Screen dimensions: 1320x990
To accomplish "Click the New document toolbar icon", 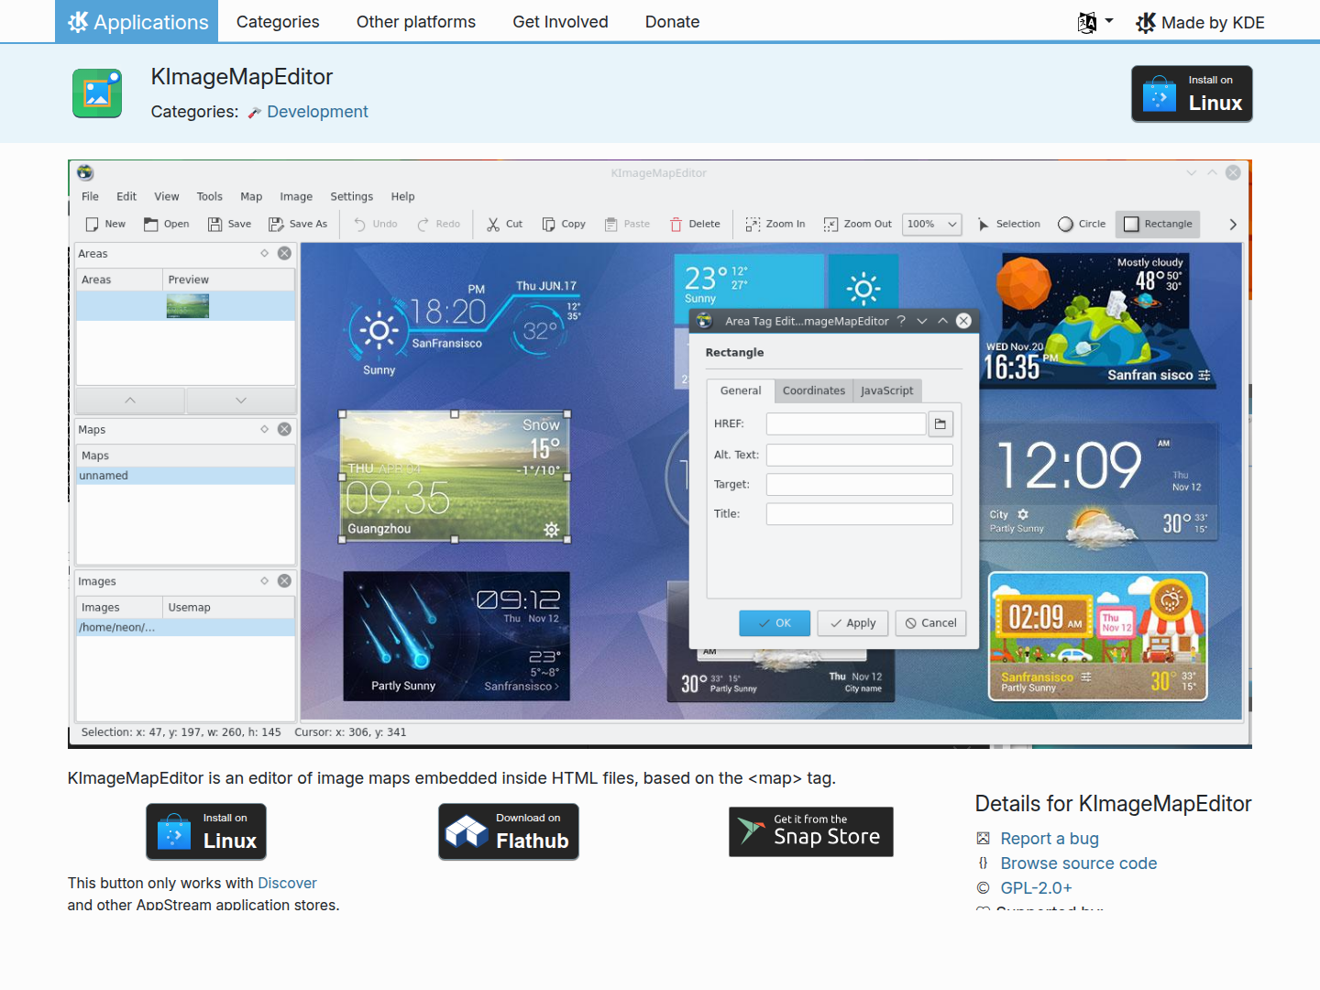I will 92,225.
